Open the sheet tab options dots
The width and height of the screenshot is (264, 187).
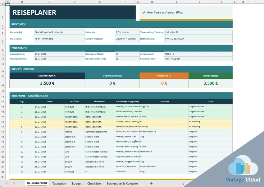click(x=184, y=184)
